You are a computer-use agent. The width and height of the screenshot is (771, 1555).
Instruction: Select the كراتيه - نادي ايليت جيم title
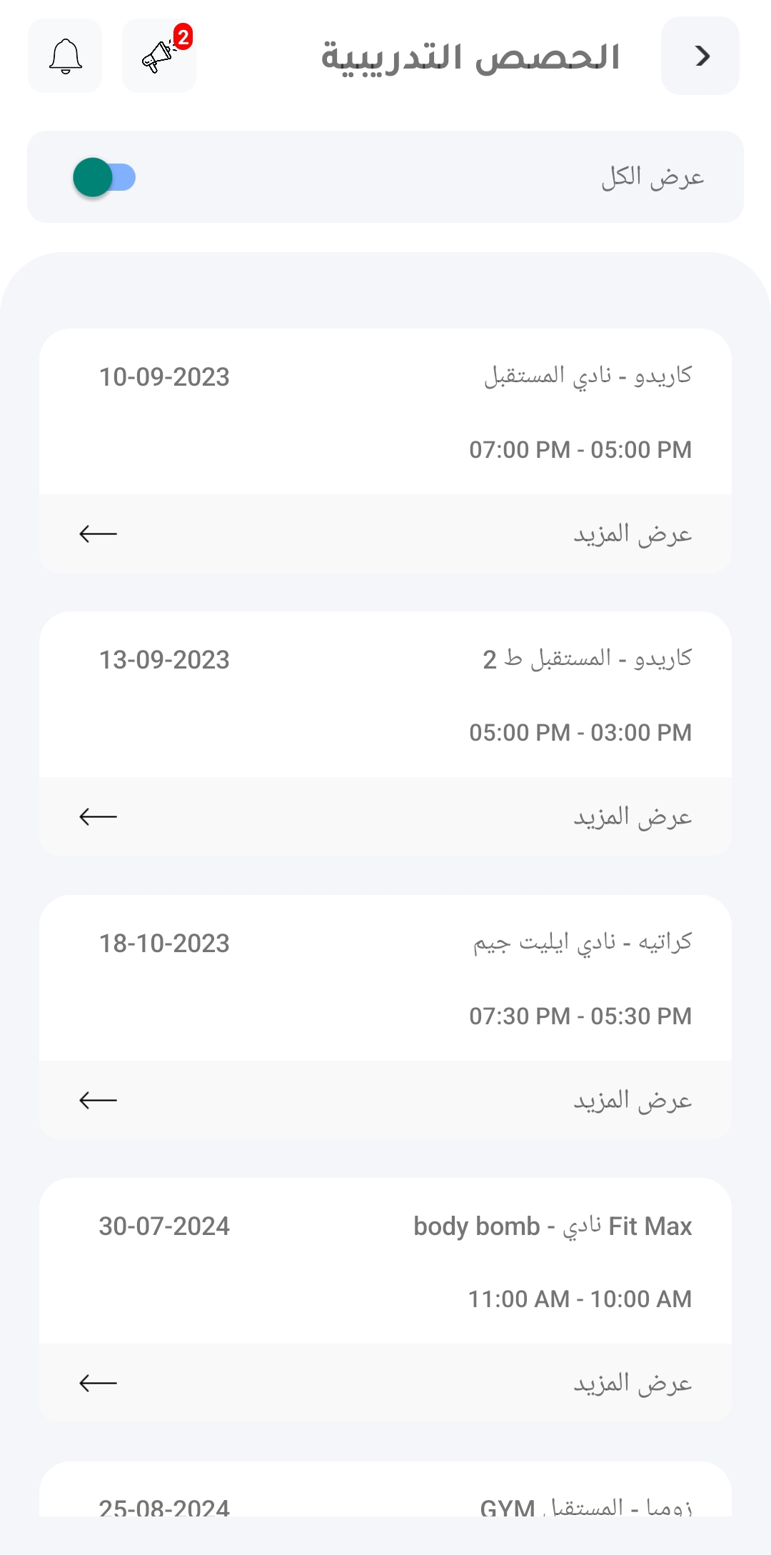583,943
